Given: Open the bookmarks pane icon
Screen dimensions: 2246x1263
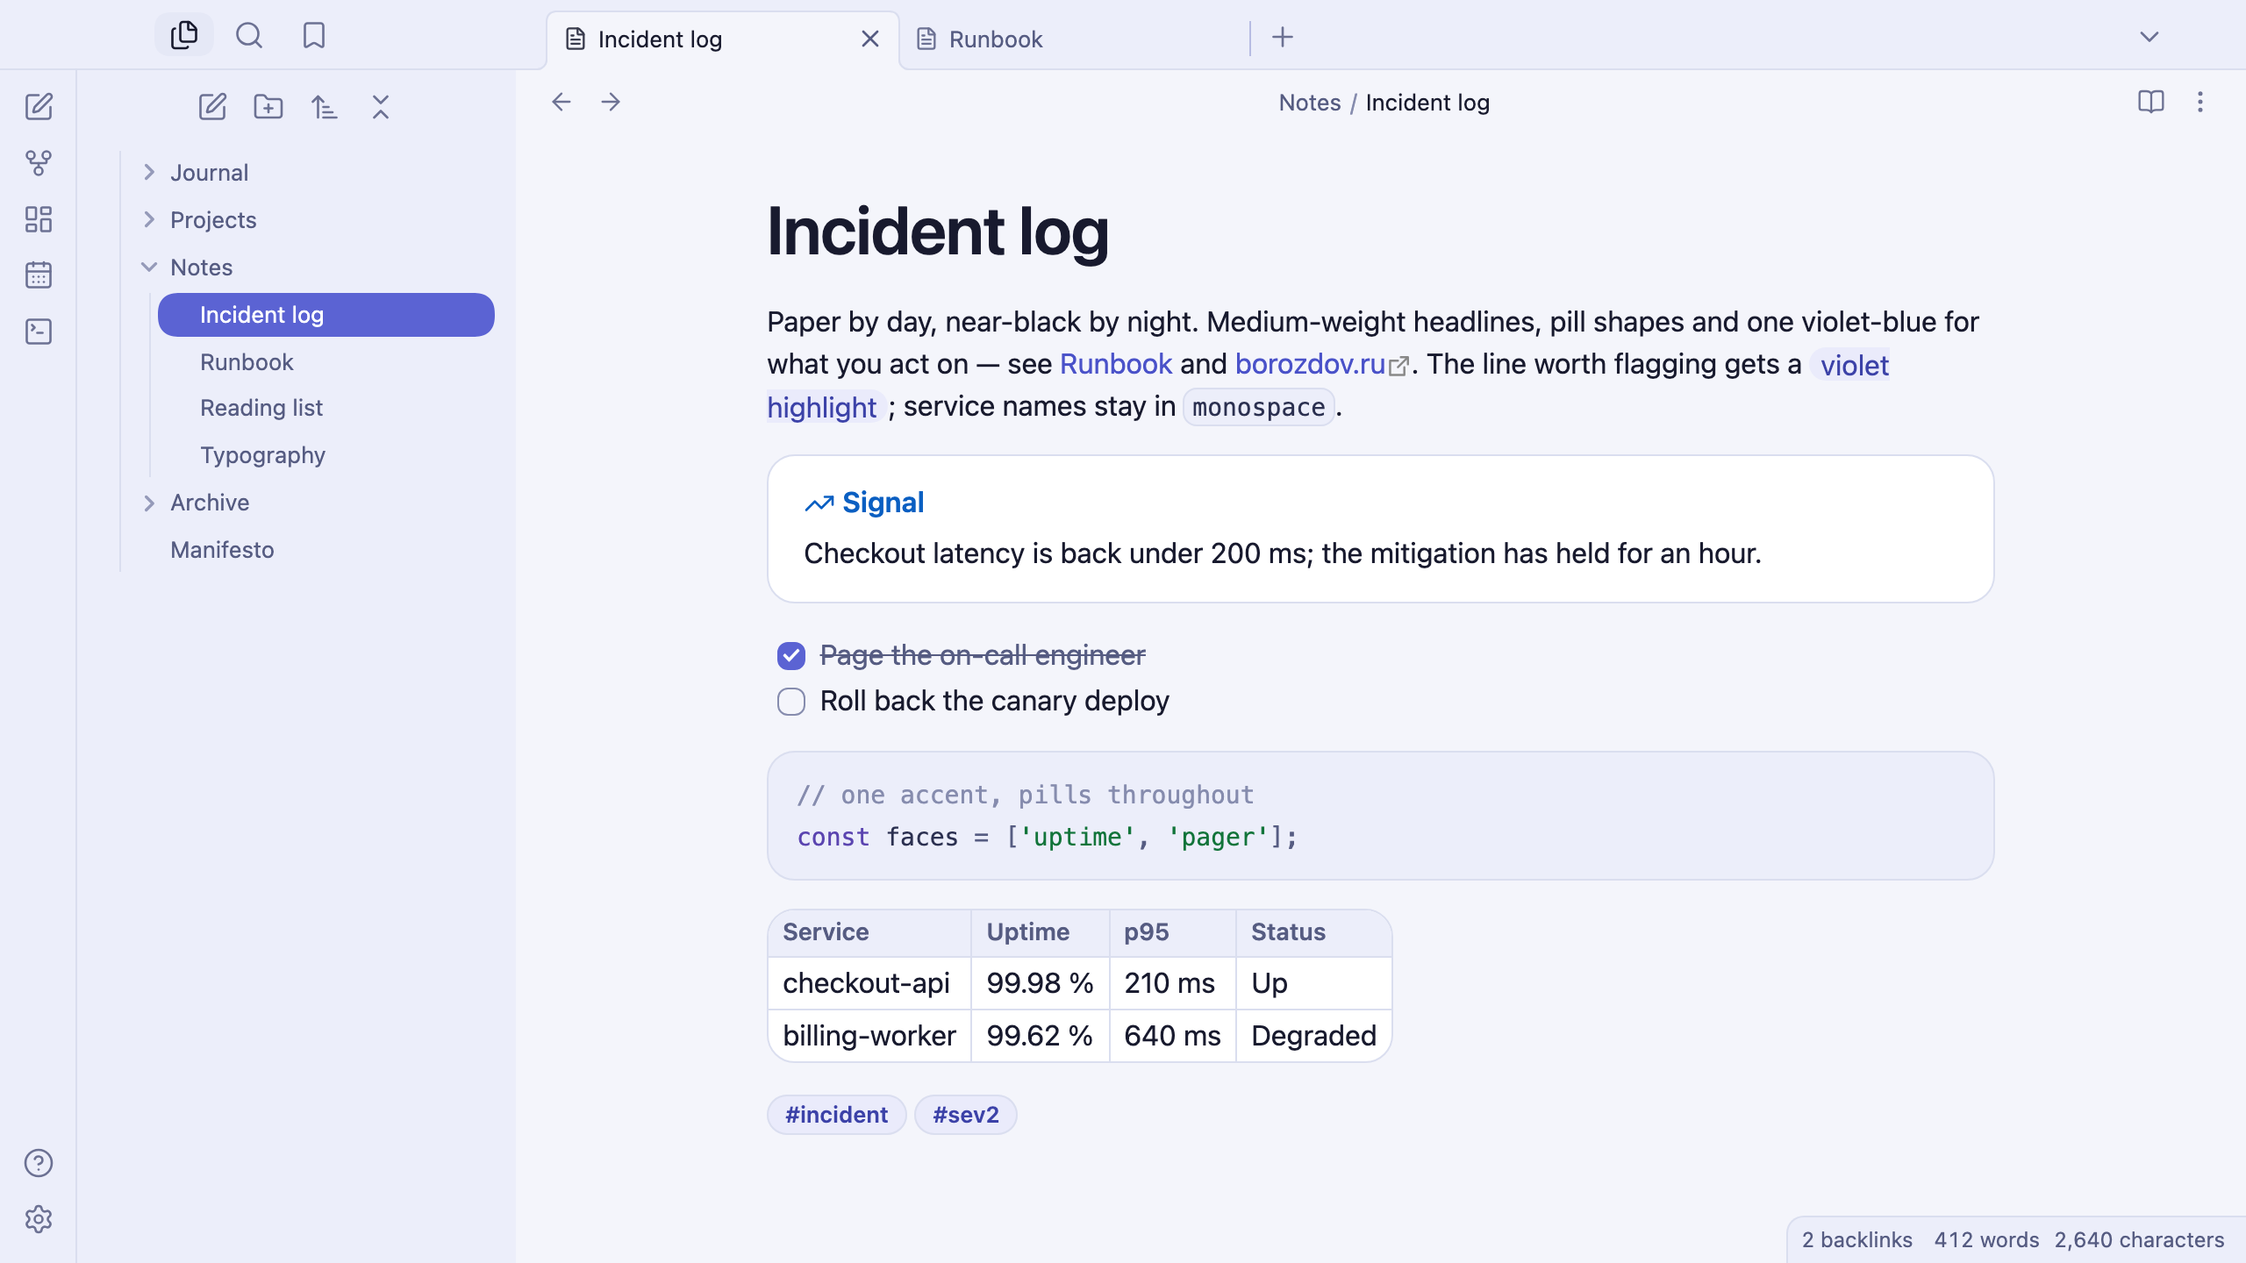Looking at the screenshot, I should 313,36.
